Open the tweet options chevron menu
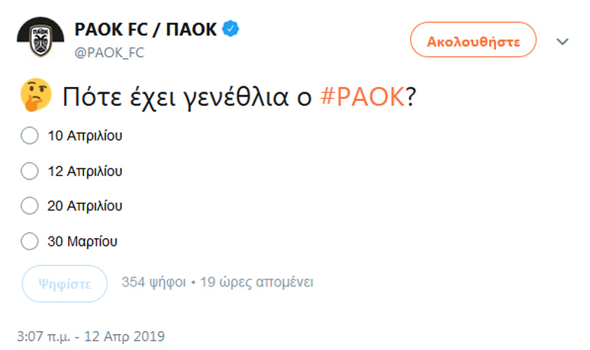590x350 pixels. (x=563, y=42)
